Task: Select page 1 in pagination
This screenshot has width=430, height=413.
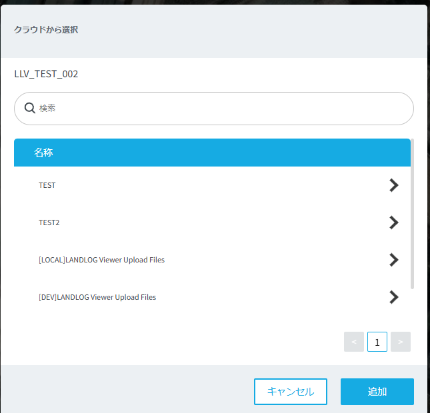Action: click(377, 342)
